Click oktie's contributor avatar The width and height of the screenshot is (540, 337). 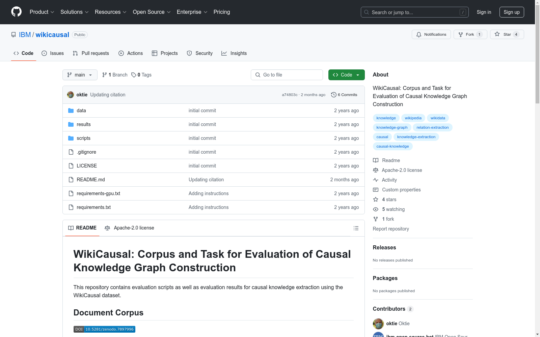[x=378, y=324]
